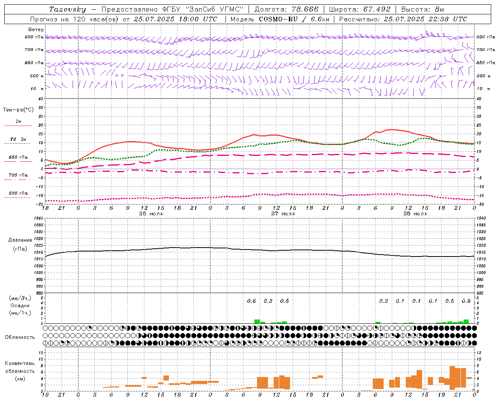Click the green dotted line sample under "Td 2м"
Screen dimensions: 497x398
coord(17,144)
